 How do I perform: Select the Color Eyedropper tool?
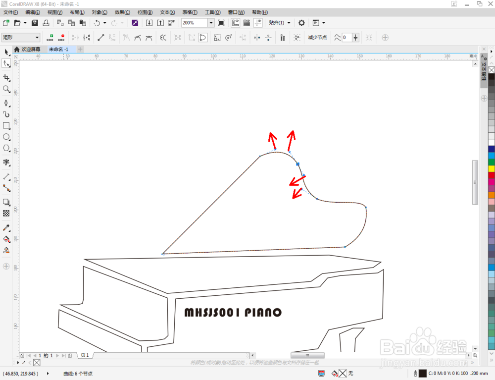(x=6, y=228)
